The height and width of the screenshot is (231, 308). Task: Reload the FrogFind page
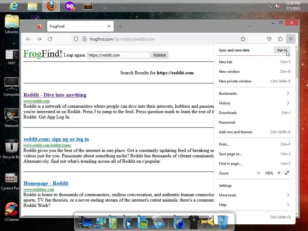tap(50, 39)
